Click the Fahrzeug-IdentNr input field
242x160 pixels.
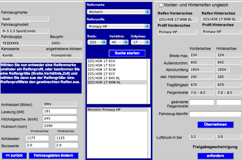pos(215,114)
